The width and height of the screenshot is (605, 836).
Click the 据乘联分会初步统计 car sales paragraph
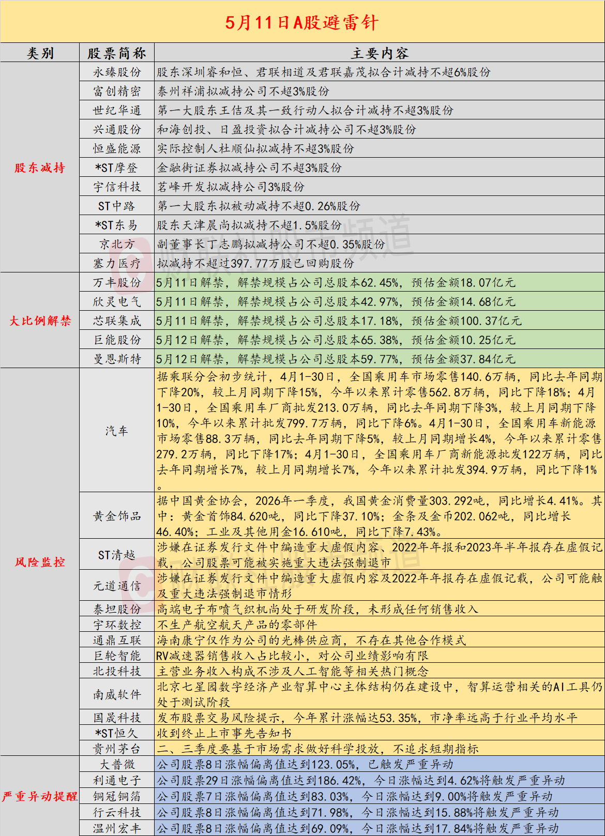(x=379, y=430)
